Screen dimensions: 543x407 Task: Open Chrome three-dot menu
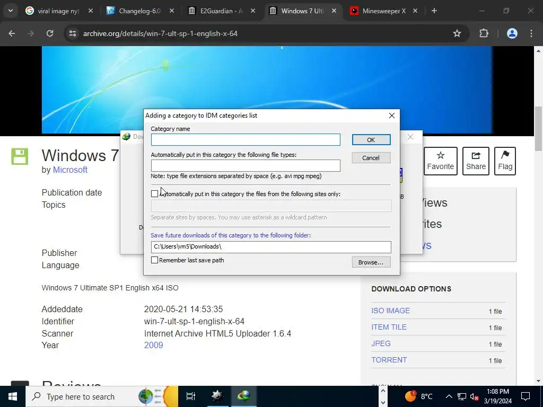point(531,33)
